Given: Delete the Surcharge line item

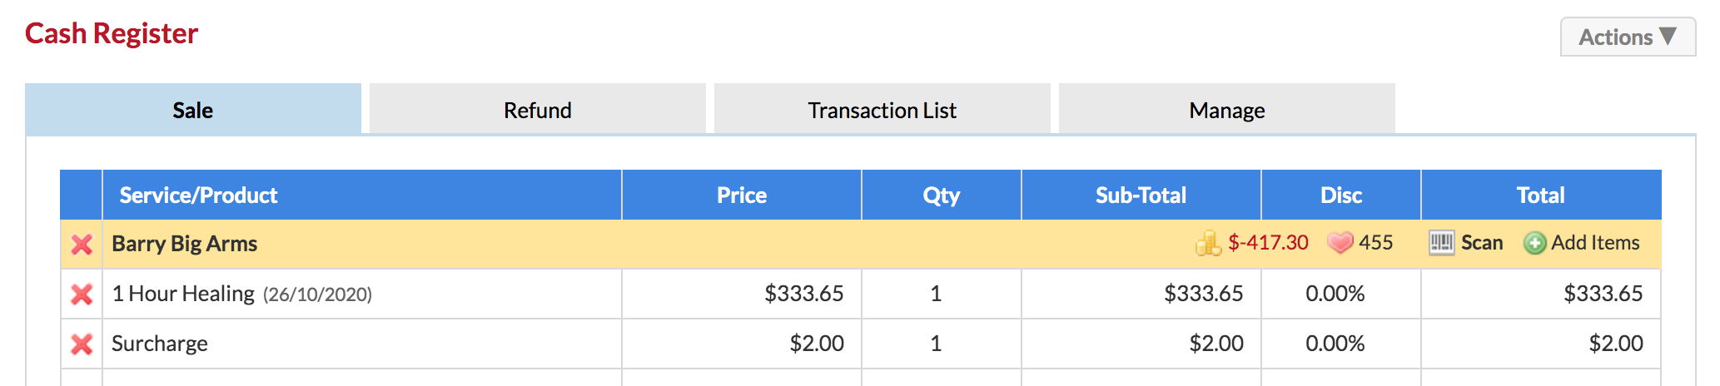Looking at the screenshot, I should (x=82, y=344).
